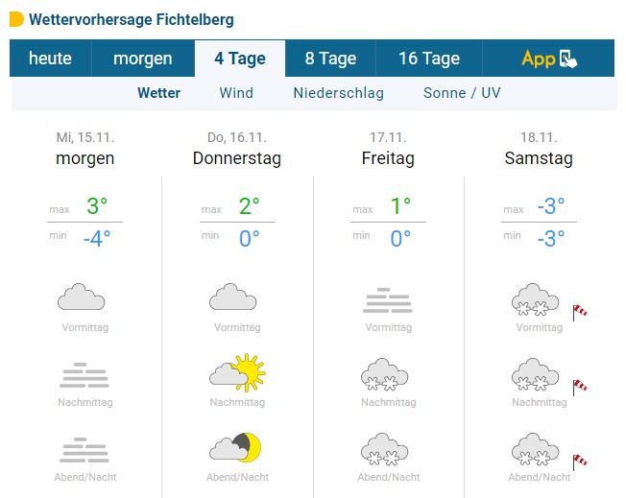626x498 pixels.
Task: Click Samstag evening snow cloud icon
Action: point(535,449)
